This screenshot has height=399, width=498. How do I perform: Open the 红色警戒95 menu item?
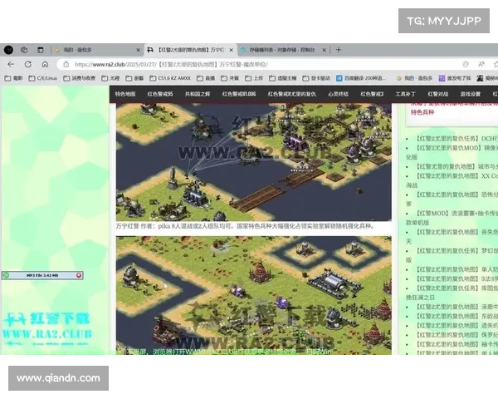pos(160,94)
